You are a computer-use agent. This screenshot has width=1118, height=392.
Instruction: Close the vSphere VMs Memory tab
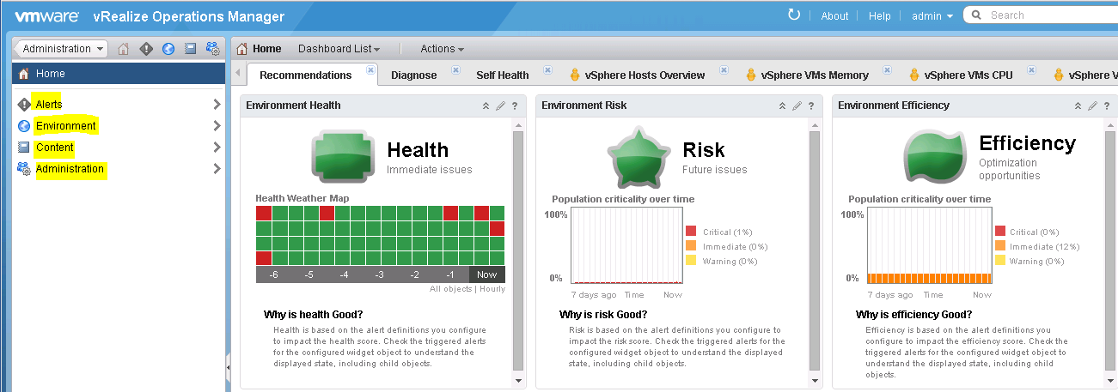[x=888, y=69]
